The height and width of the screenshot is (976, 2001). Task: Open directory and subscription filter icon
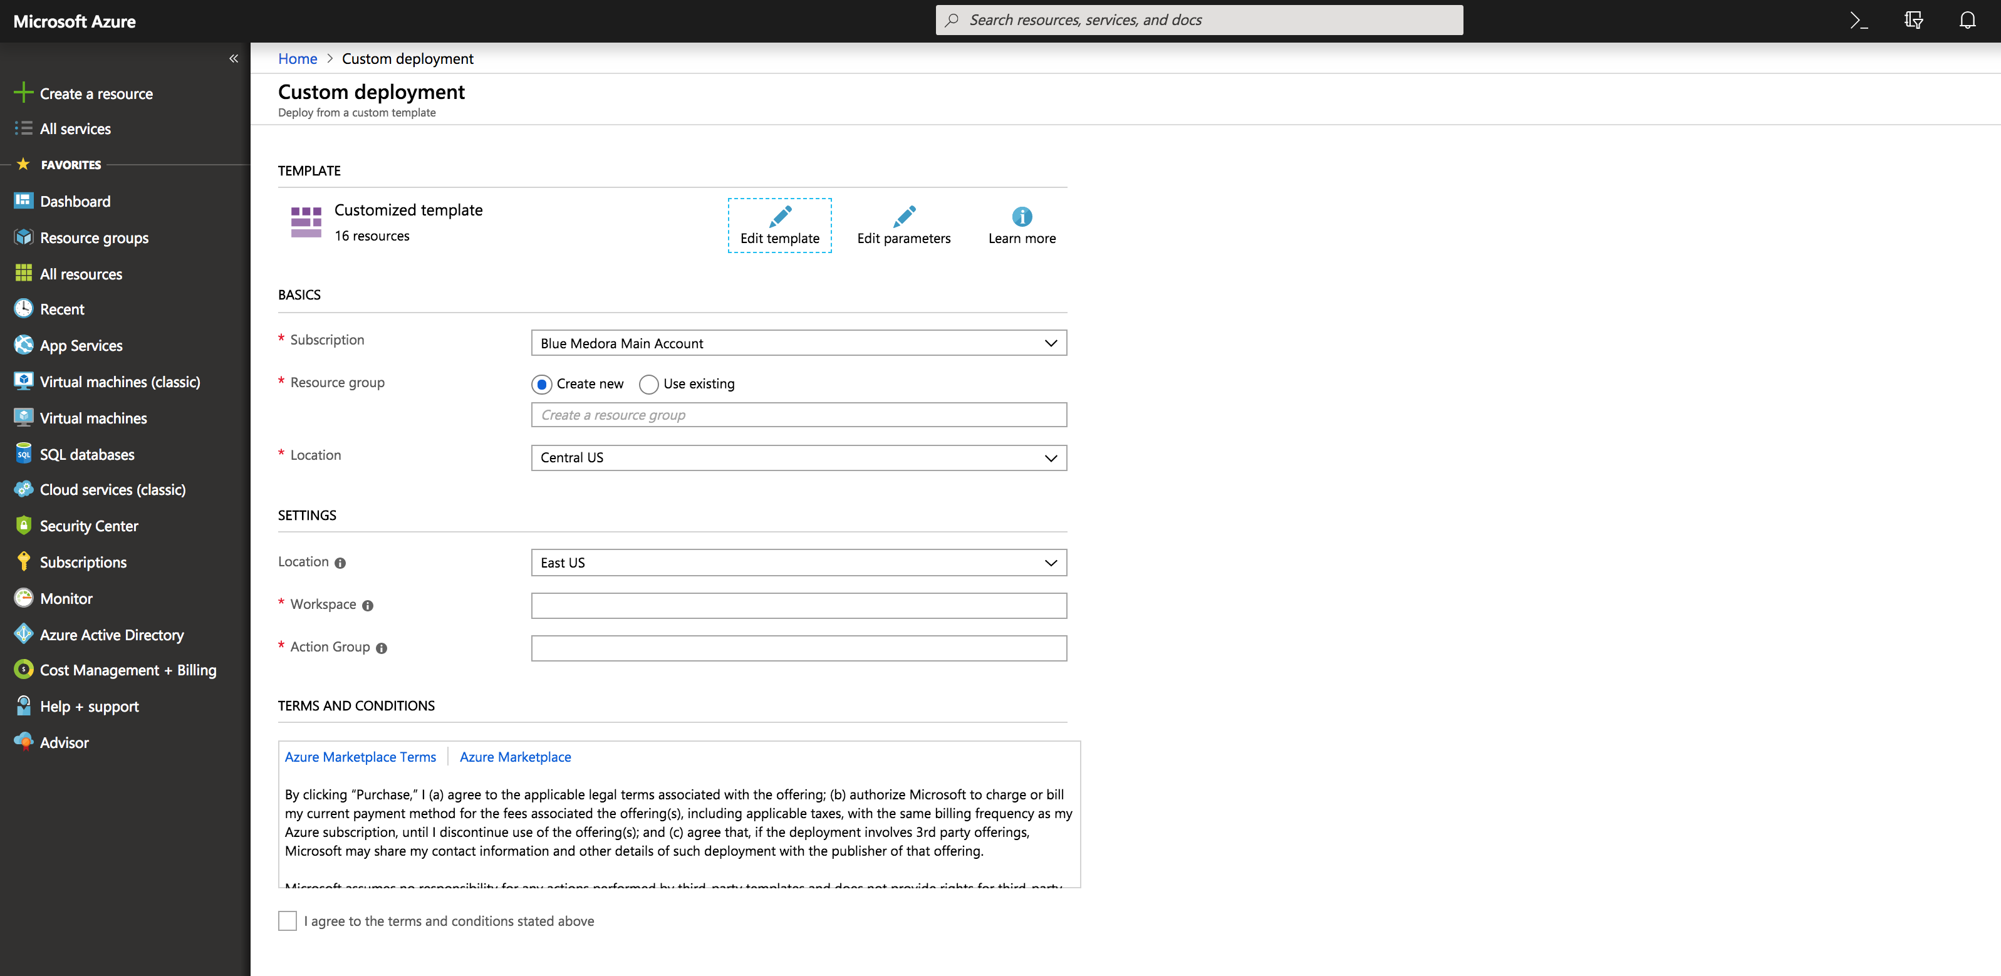[x=1913, y=21]
